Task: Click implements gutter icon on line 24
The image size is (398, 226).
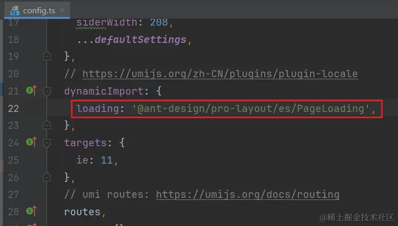Action: coord(32,142)
